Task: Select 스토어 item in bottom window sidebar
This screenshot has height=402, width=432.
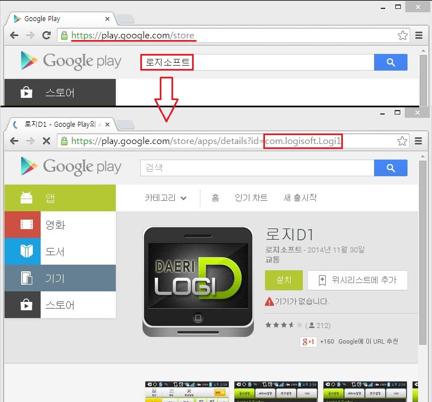Action: pyautogui.click(x=60, y=305)
